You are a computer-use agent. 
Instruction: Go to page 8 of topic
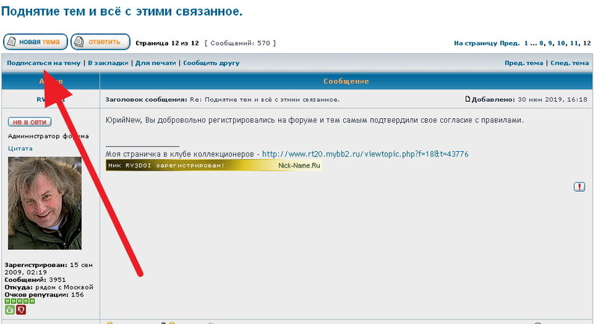[x=541, y=43]
